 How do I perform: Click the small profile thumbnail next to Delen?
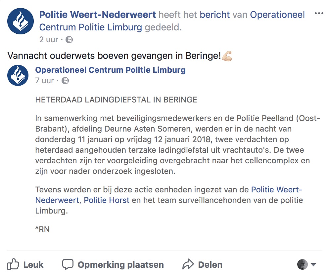tap(303, 264)
